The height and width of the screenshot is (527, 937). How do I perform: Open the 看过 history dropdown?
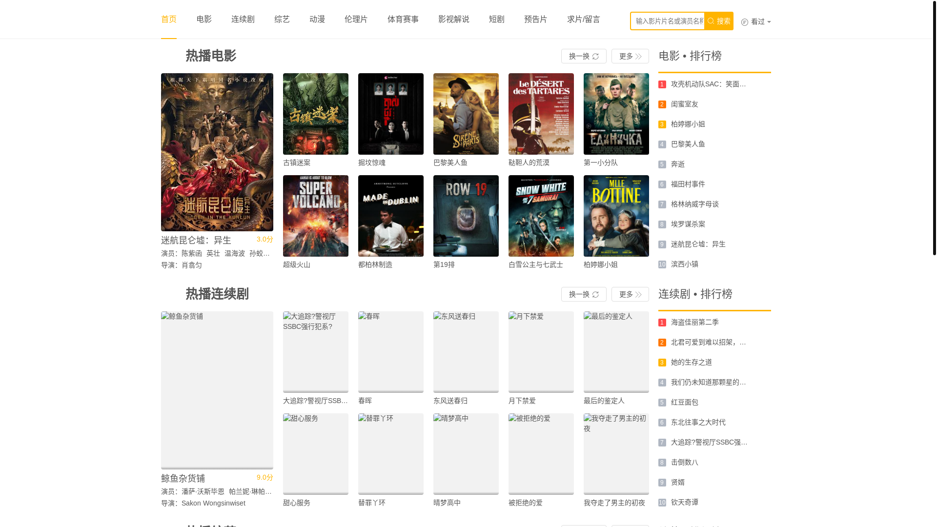[756, 21]
